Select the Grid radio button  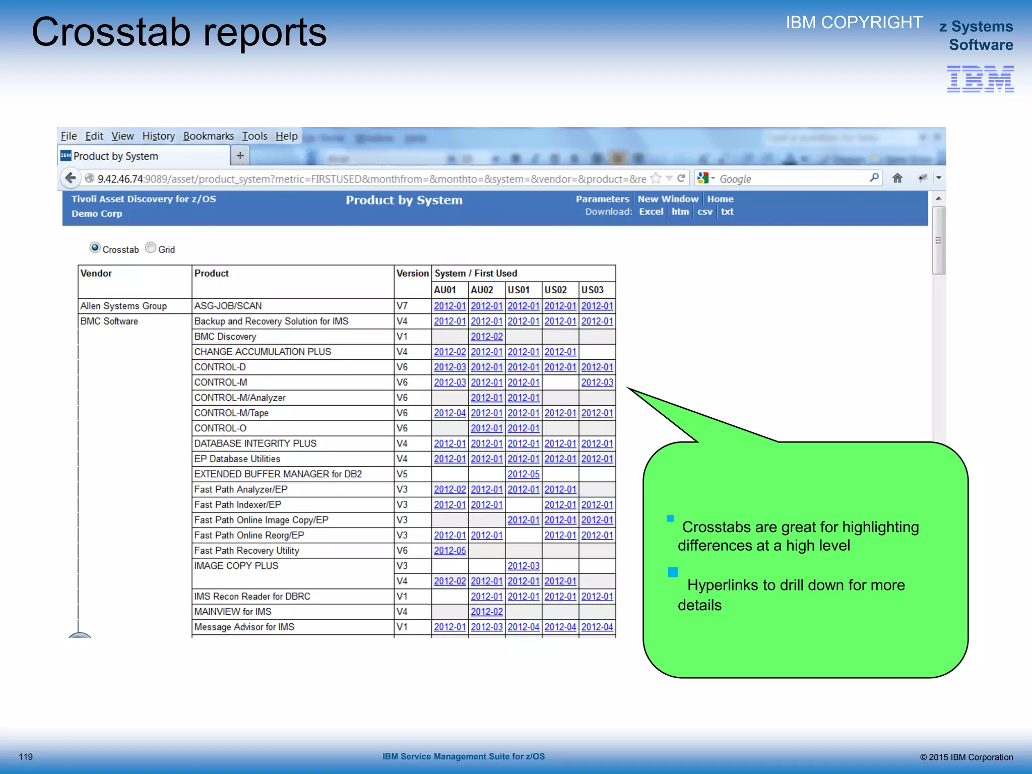pos(151,248)
